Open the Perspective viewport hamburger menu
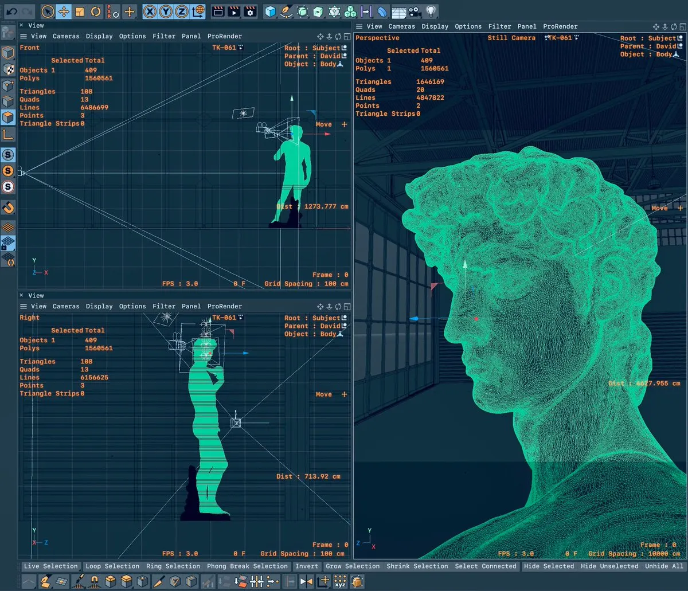The width and height of the screenshot is (688, 591). click(359, 26)
